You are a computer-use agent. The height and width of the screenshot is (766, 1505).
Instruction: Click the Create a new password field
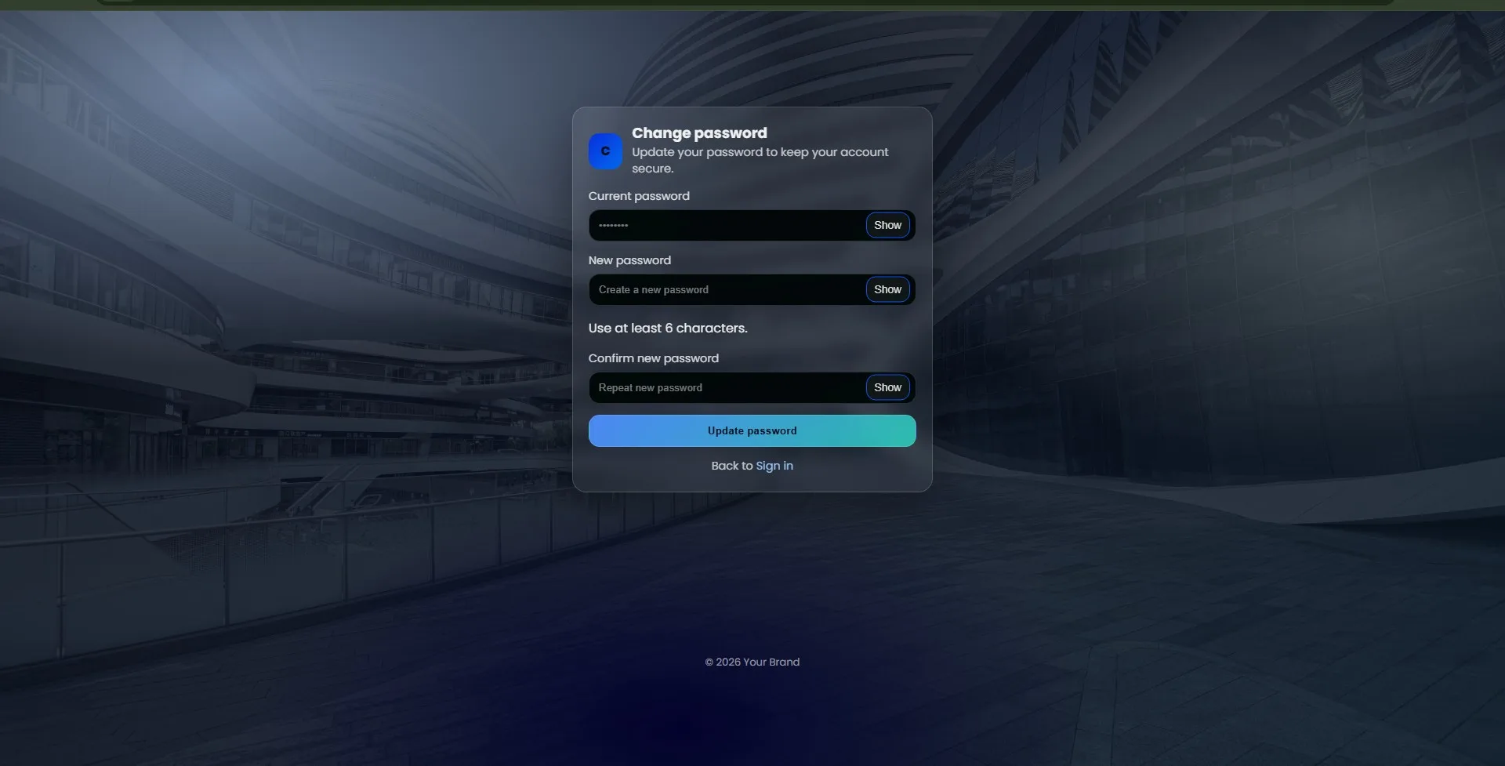tap(726, 290)
